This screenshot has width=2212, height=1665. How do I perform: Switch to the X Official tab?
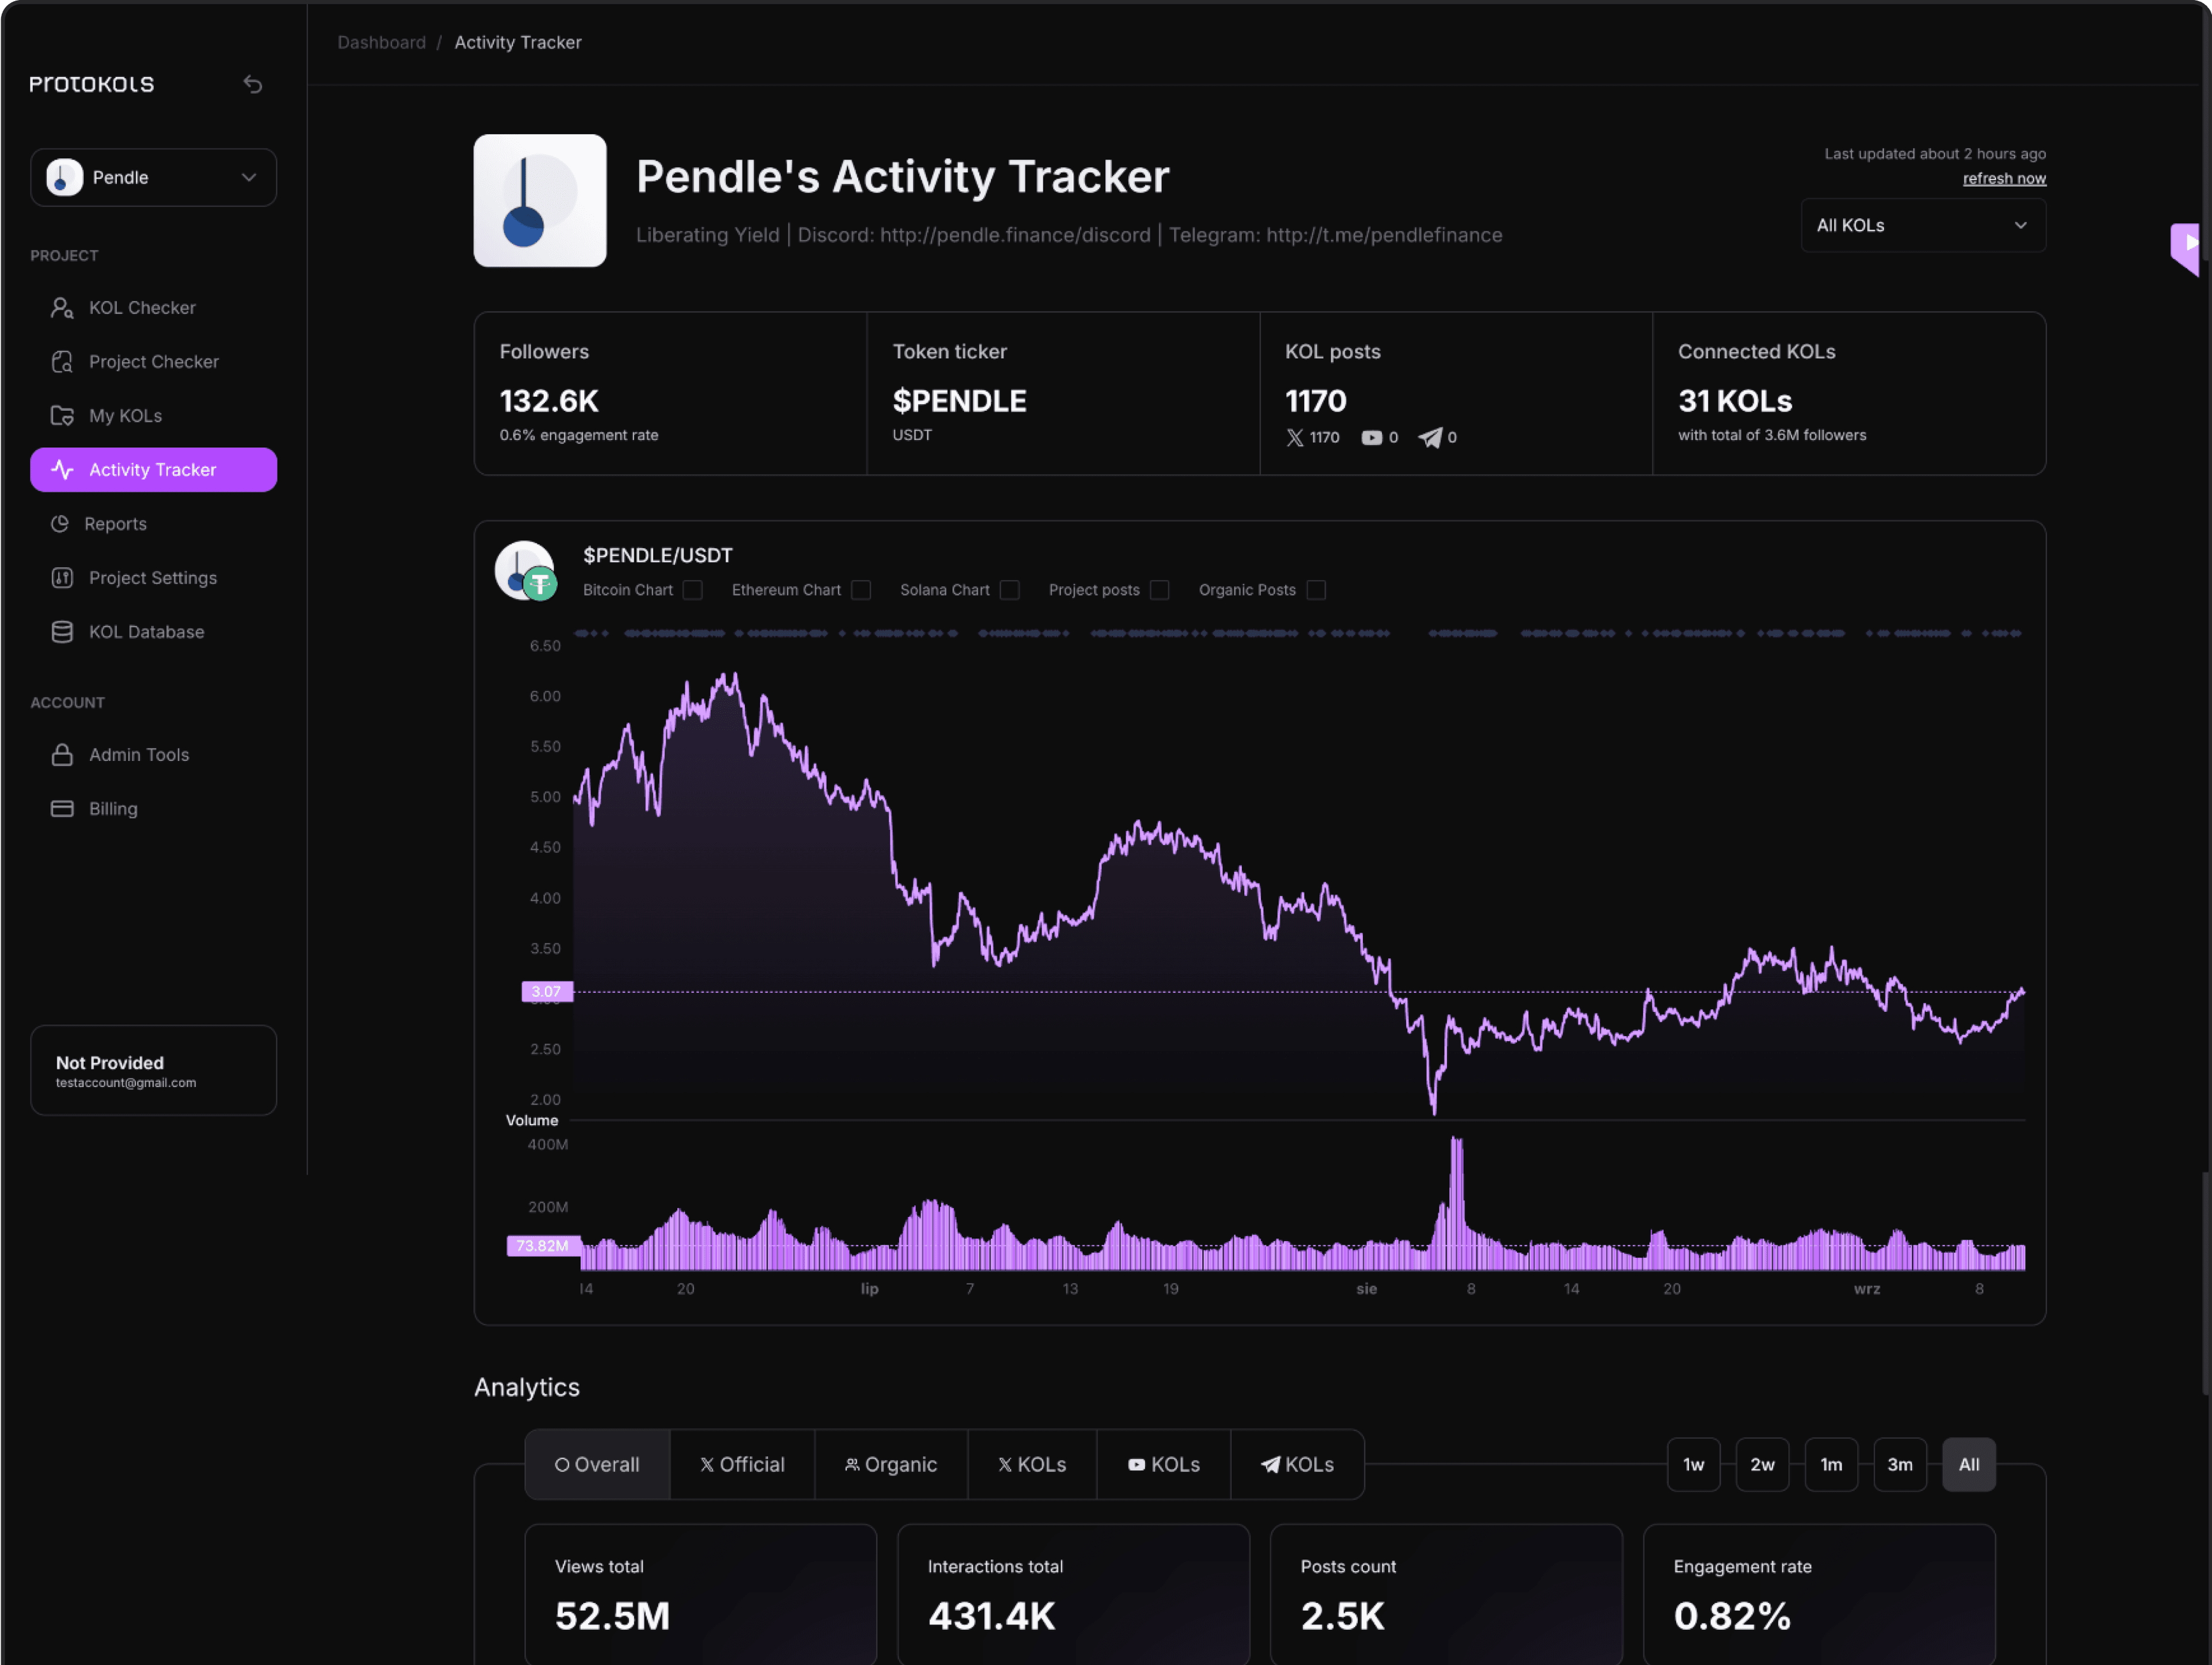point(742,1465)
